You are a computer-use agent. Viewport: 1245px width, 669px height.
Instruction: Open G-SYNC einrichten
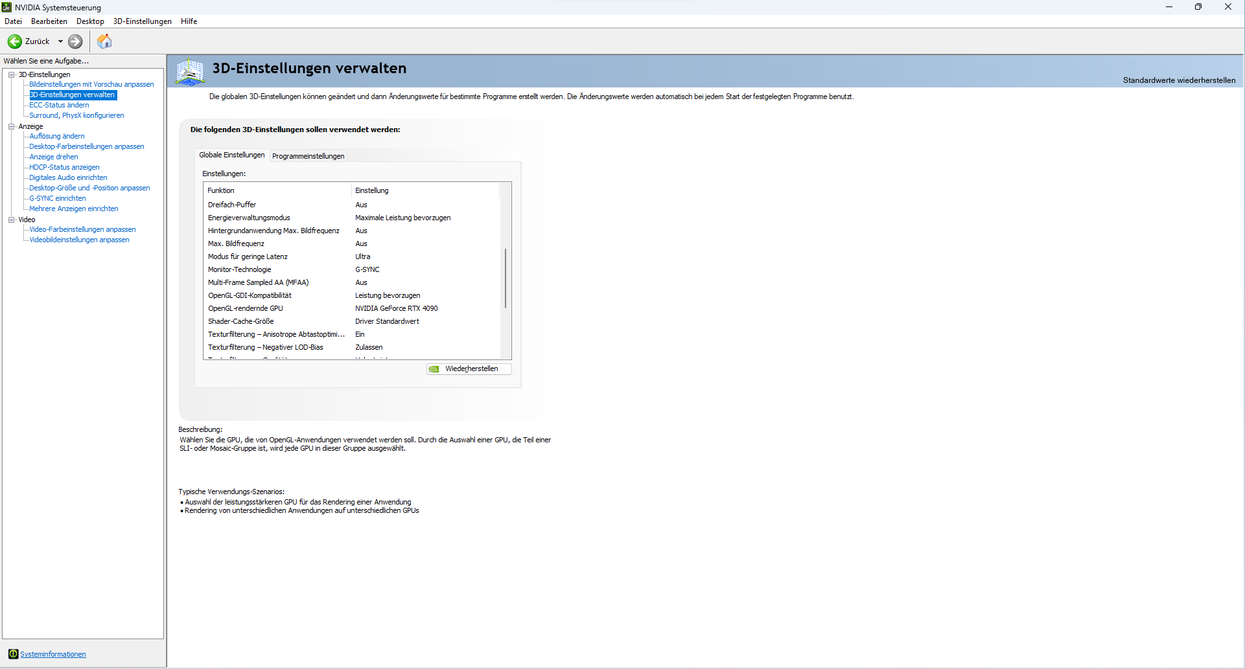coord(58,198)
